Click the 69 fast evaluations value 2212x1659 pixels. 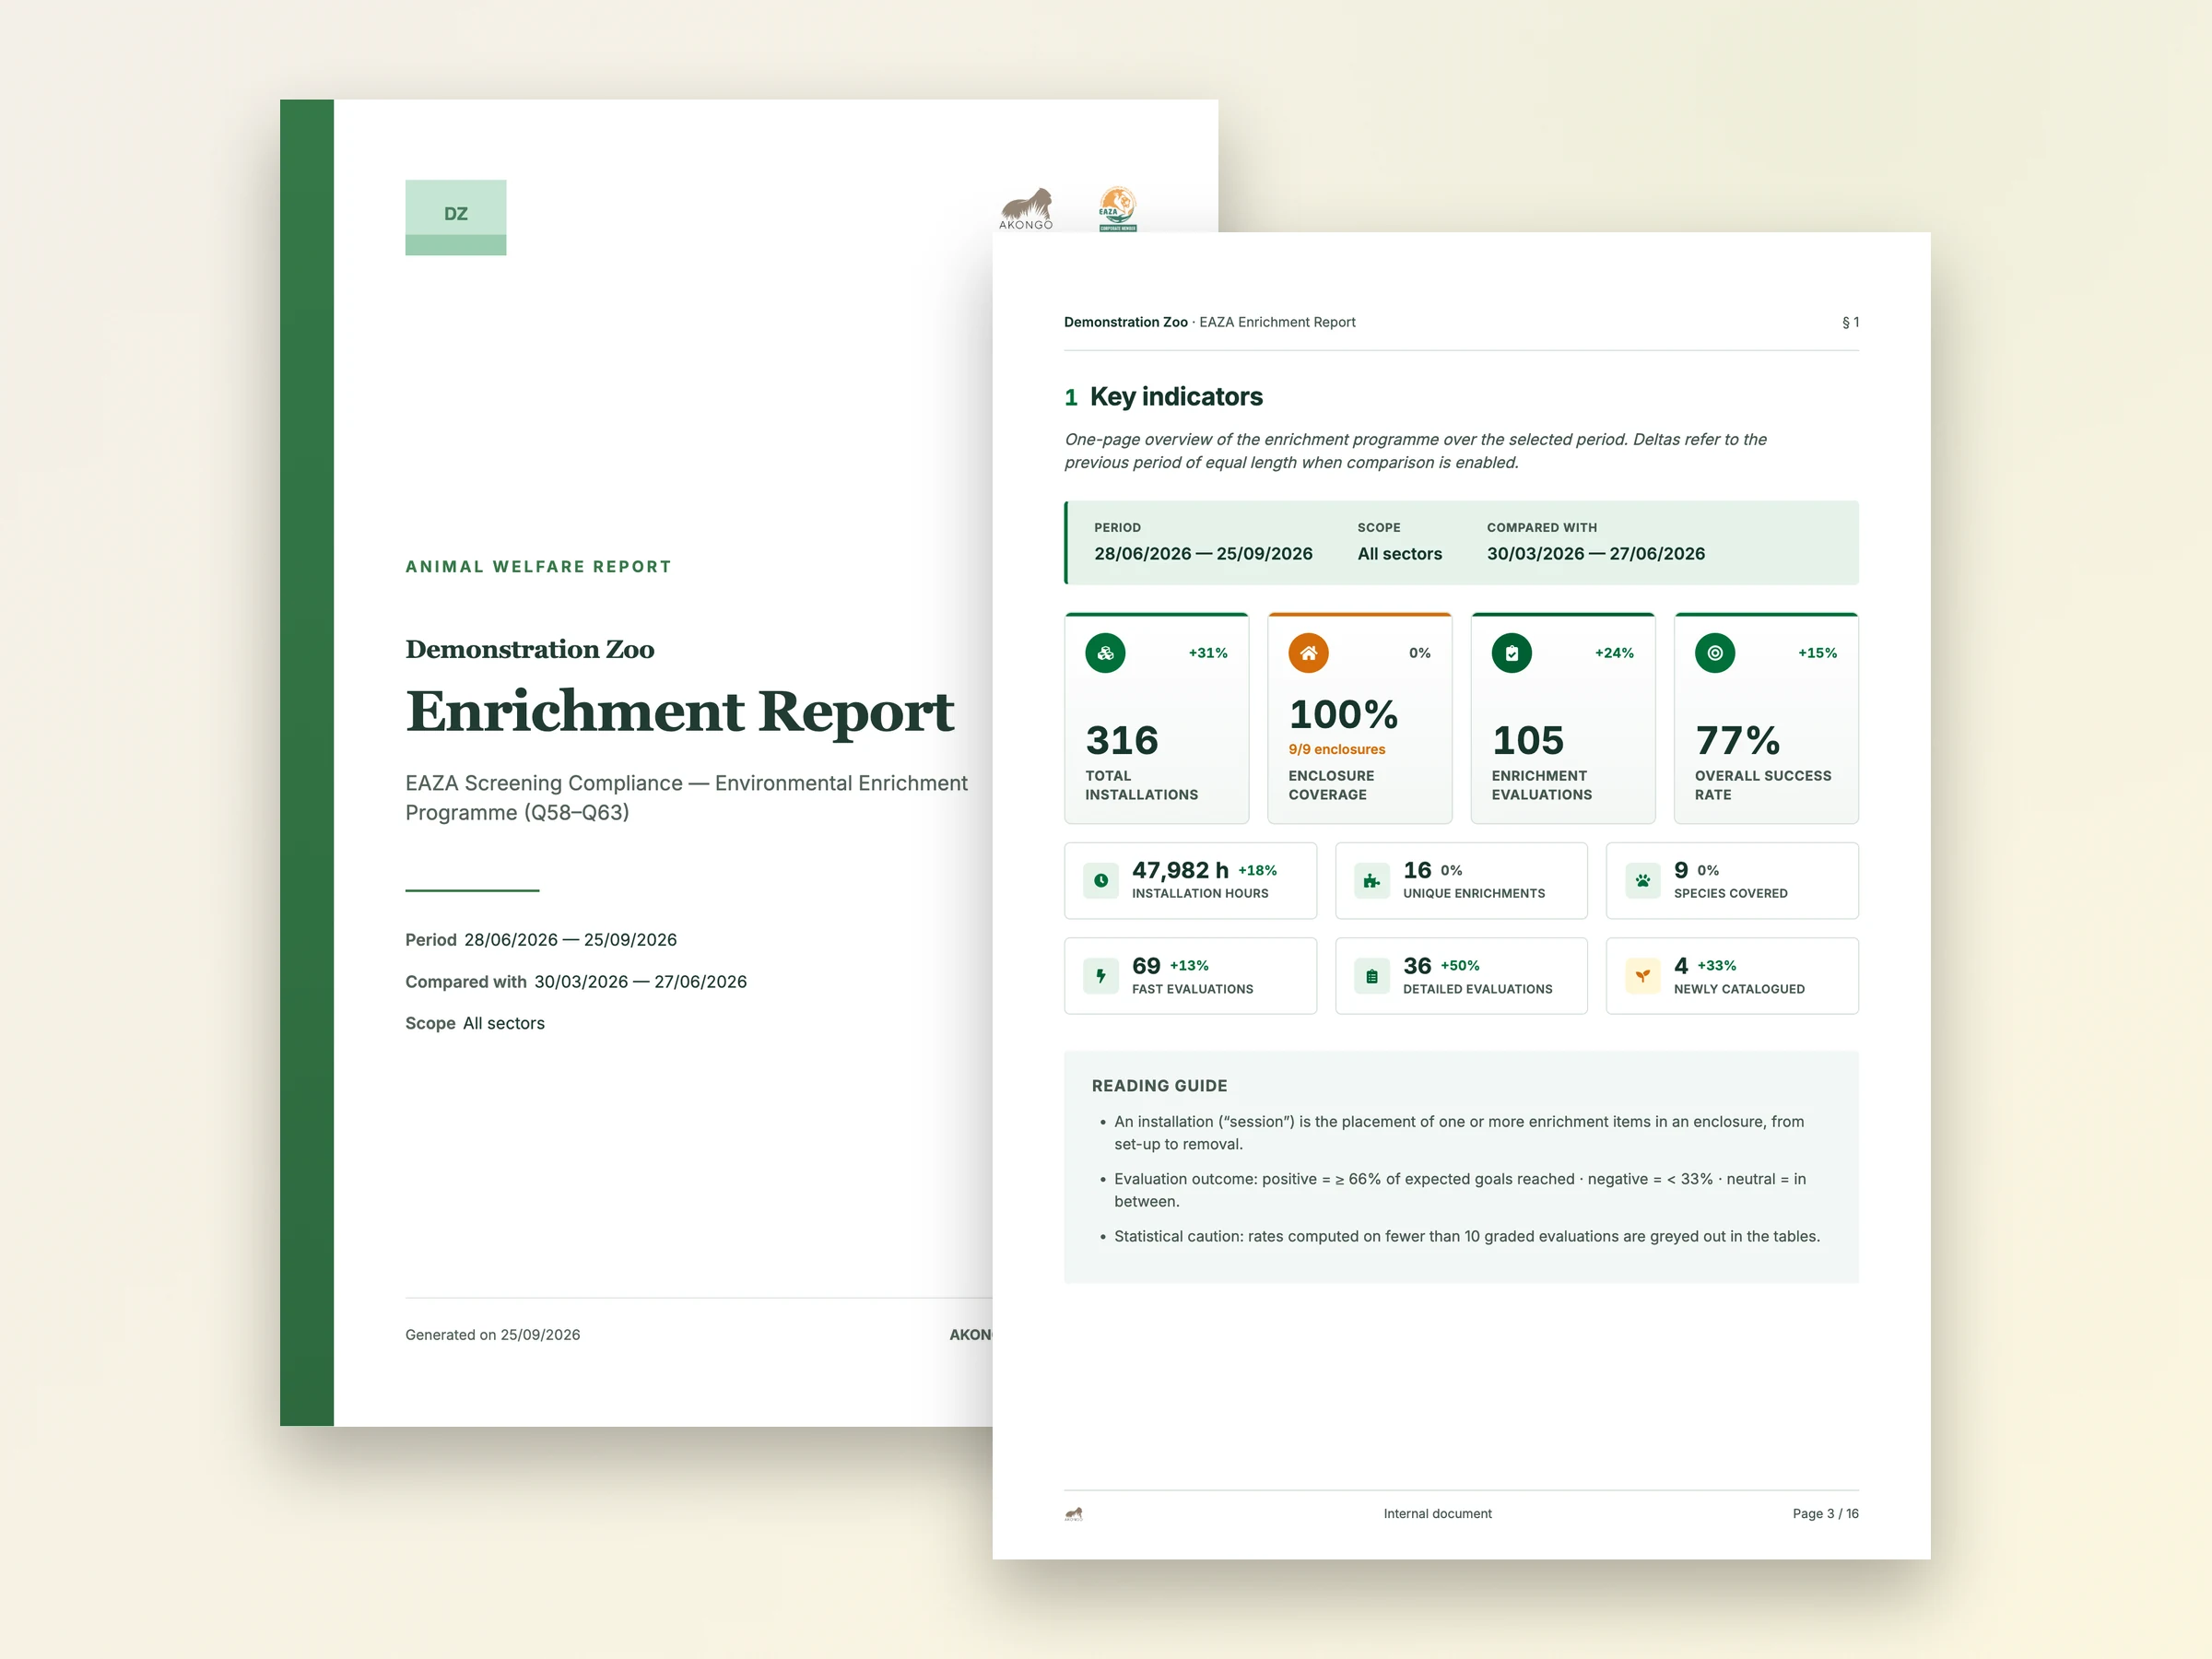point(1146,966)
